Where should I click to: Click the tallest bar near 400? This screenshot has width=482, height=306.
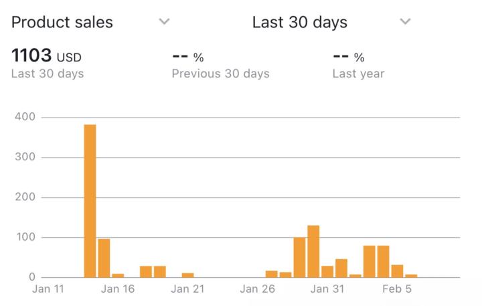[x=90, y=200]
